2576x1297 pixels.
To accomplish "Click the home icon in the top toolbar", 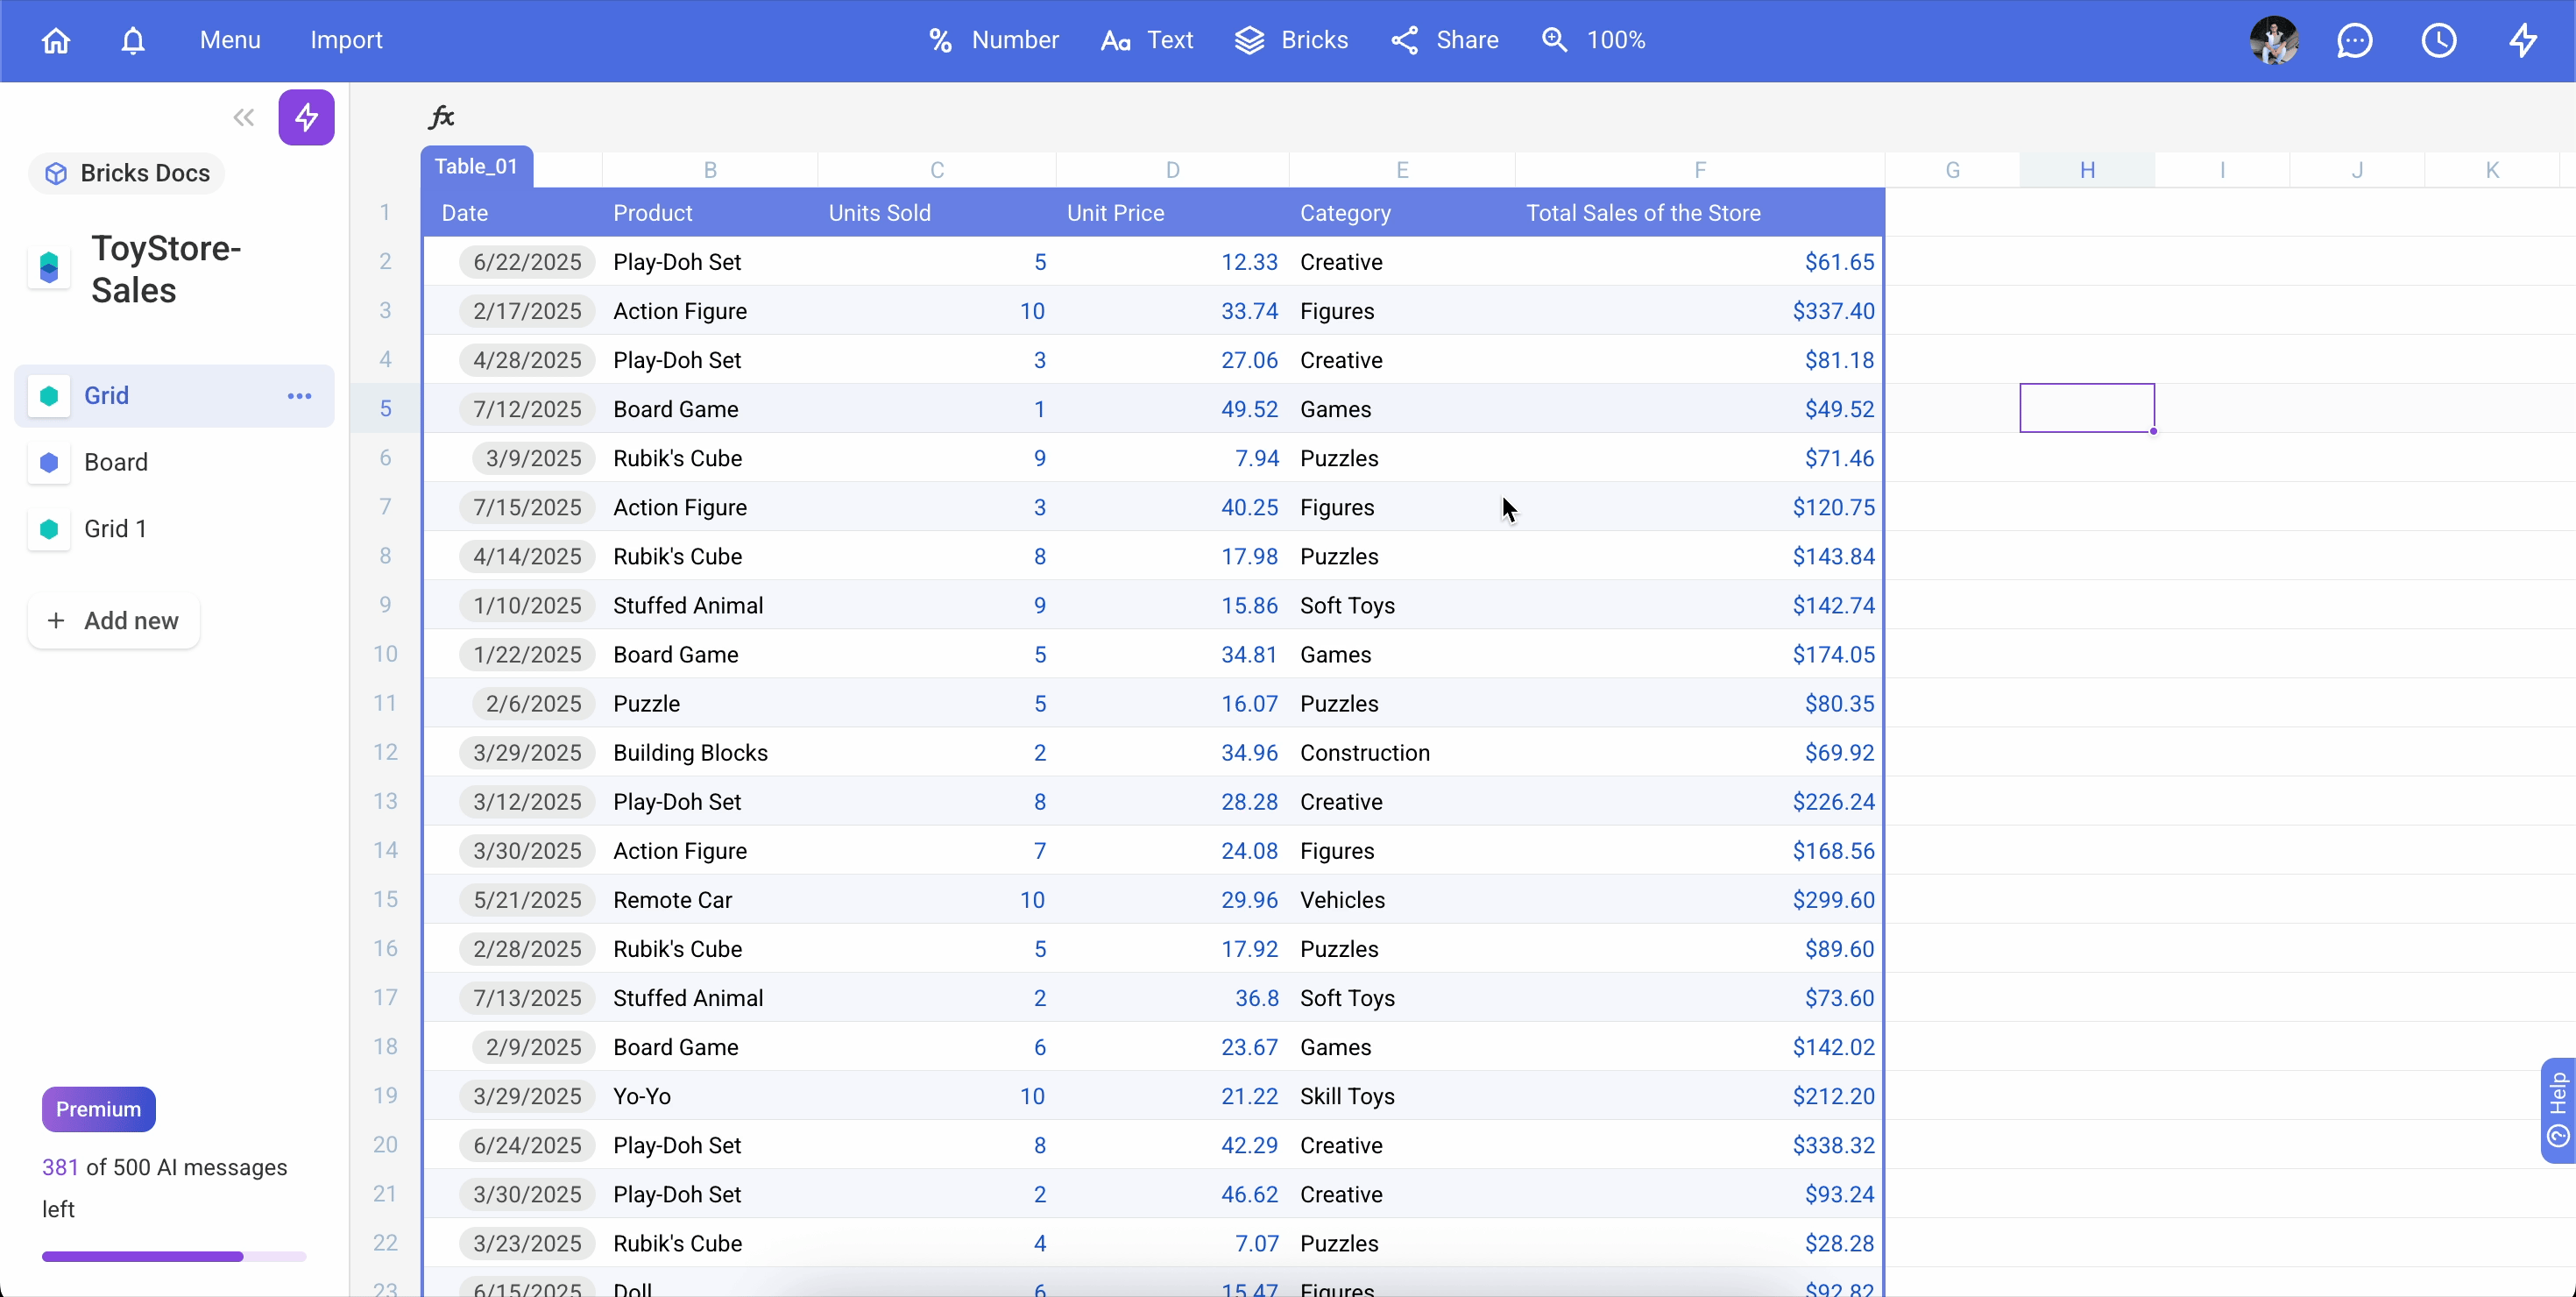I will 56,40.
